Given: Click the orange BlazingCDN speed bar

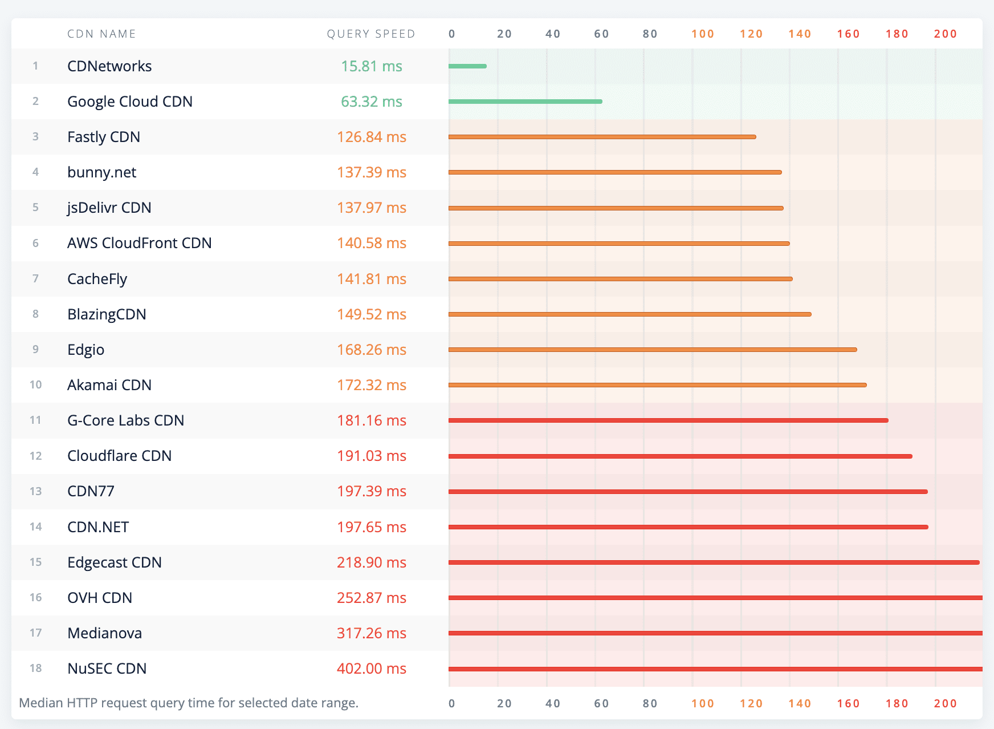Looking at the screenshot, I should pyautogui.click(x=630, y=314).
